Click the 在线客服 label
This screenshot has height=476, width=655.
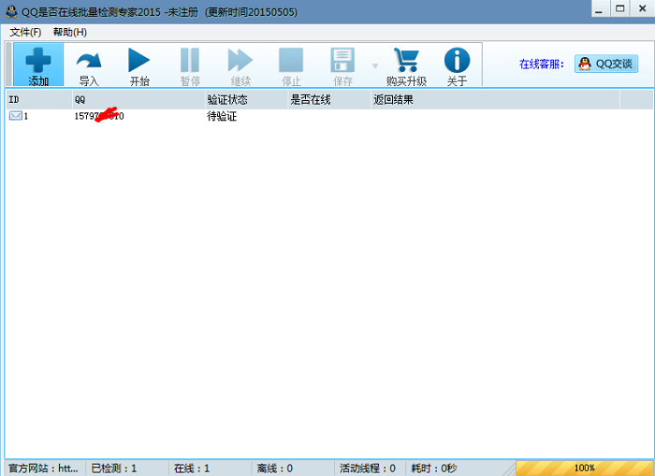542,64
